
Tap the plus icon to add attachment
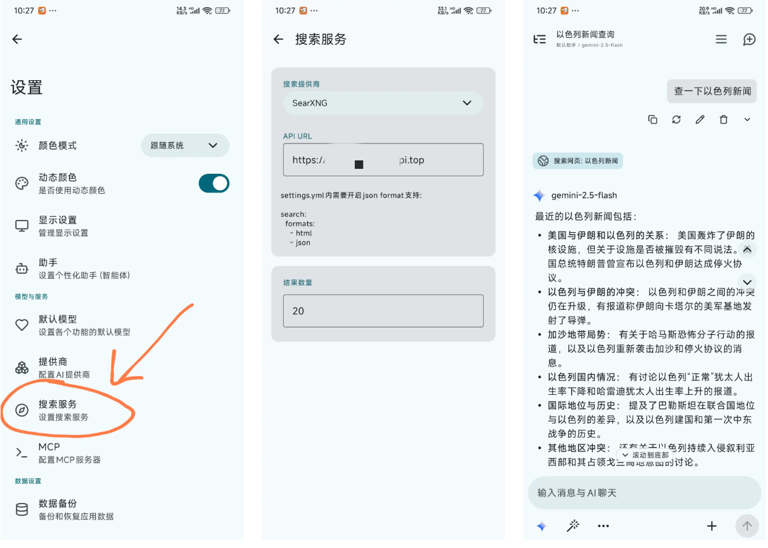[711, 526]
